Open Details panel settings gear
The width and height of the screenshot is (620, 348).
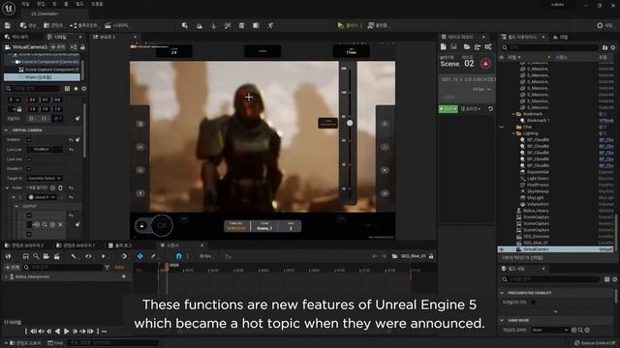tap(84, 89)
